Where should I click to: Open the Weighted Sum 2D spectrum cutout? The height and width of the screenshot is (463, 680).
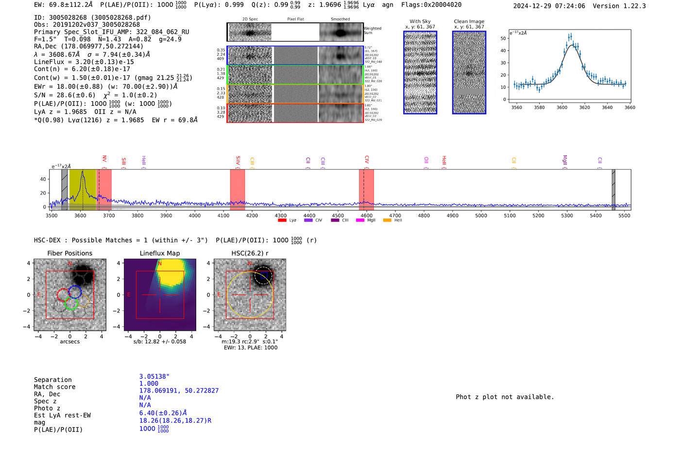pos(250,32)
